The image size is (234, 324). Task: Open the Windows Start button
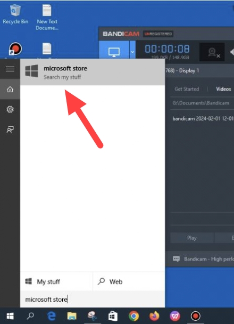click(x=10, y=316)
